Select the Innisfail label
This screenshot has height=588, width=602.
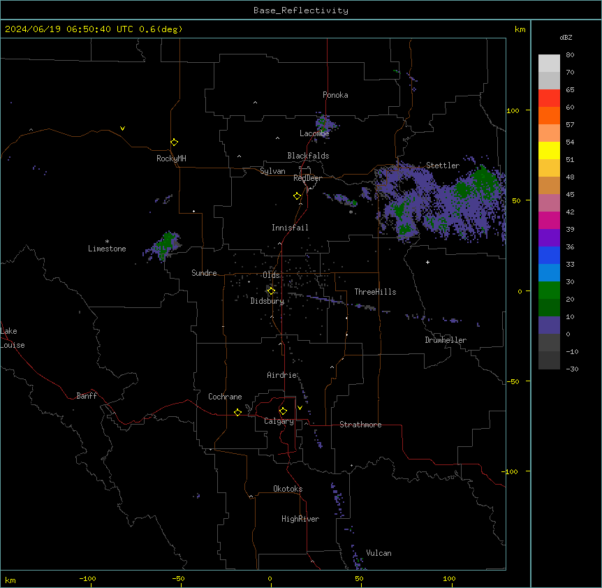[290, 228]
